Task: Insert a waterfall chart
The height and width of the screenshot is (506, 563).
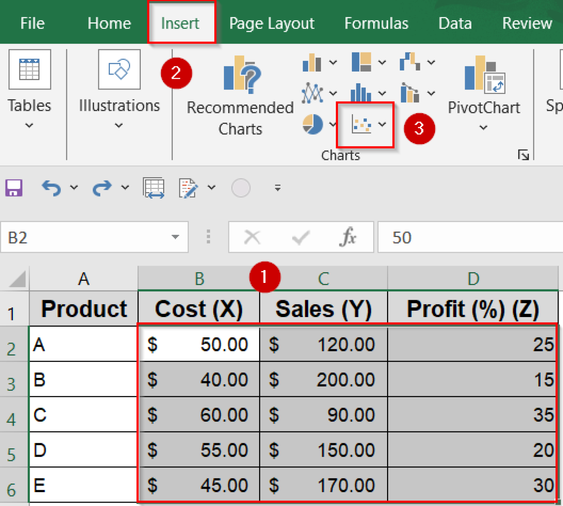Action: tap(411, 62)
